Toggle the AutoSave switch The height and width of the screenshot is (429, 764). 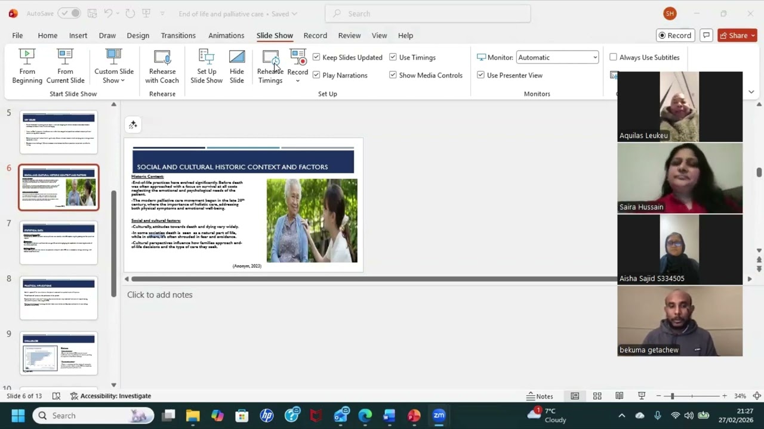coord(69,13)
